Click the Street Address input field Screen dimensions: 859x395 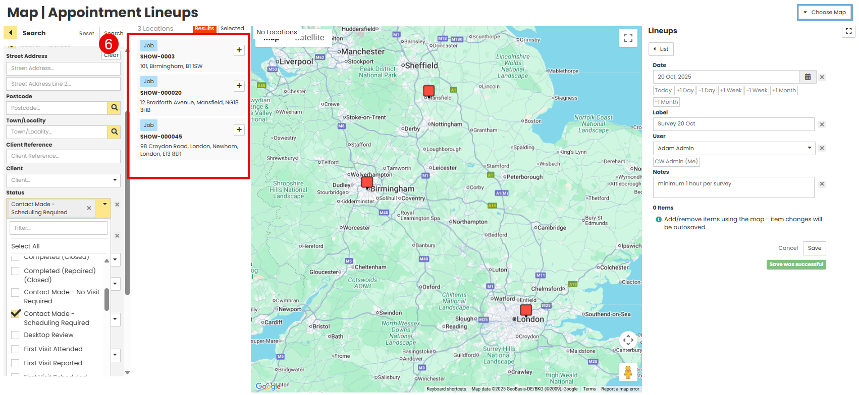point(63,69)
